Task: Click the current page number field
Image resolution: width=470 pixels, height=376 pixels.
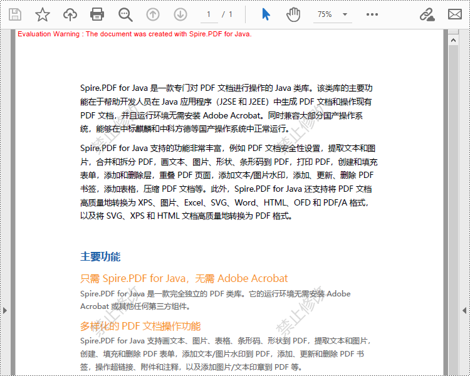Action: [209, 14]
